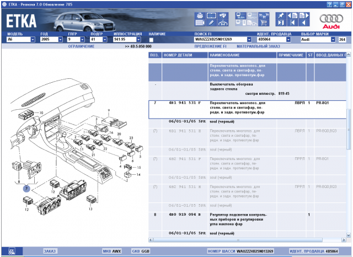Click the pencil edit icon
The image size is (353, 257).
coord(211,23)
